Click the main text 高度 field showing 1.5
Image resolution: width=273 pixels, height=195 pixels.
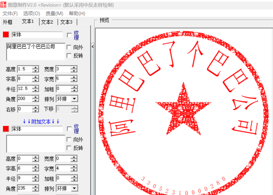click(x=25, y=69)
